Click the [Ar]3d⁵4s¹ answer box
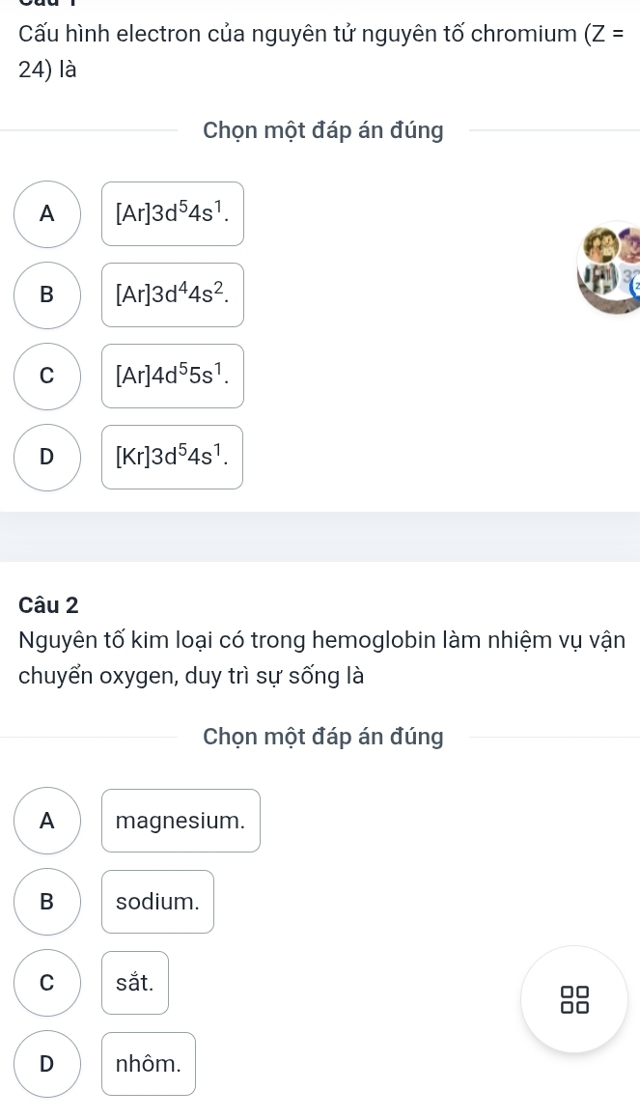 click(x=173, y=214)
